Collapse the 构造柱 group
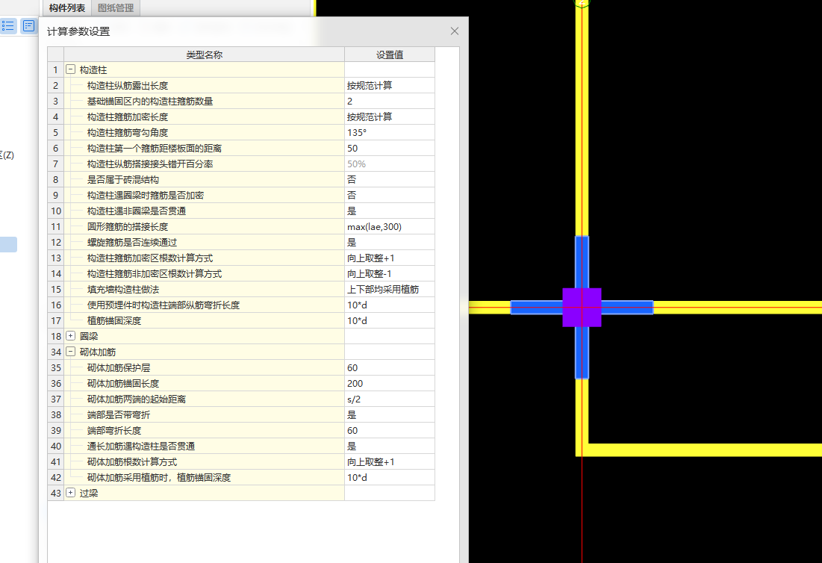 71,69
